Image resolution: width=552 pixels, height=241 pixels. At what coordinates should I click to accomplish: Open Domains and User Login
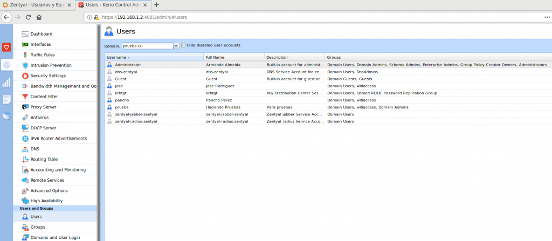[x=55, y=237]
